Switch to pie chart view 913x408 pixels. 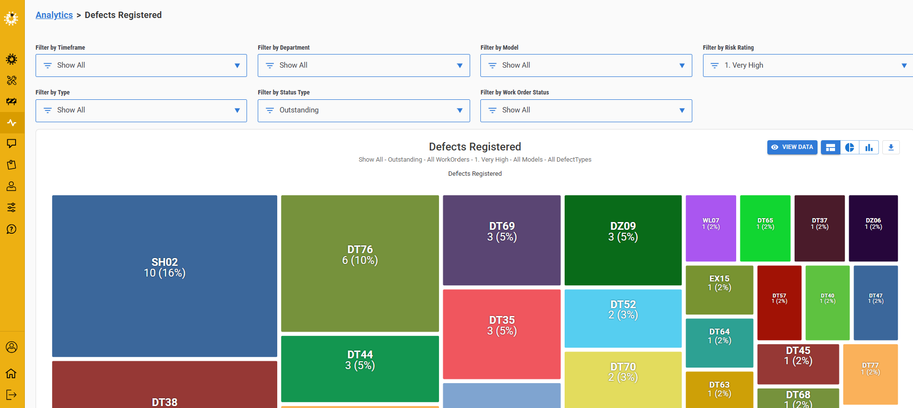(x=850, y=147)
